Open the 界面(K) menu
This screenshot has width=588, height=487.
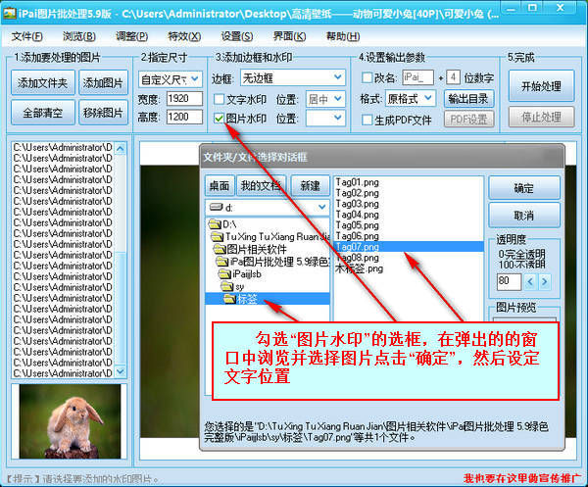tap(289, 36)
